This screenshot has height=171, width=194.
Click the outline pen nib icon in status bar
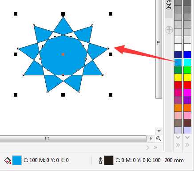click(x=100, y=160)
